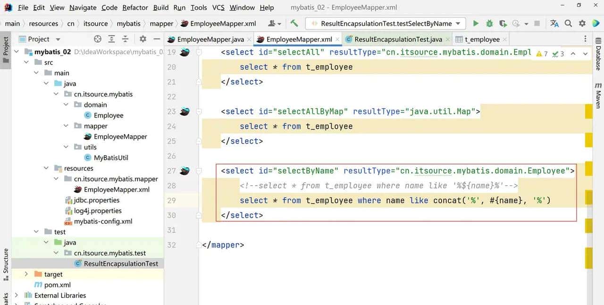Click the mapper breadcrumb in navigation bar
Viewport: 604px width, 305px height.
[161, 24]
